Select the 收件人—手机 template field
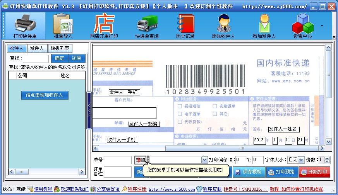Viewport: 338px width, 195px height. click(x=122, y=140)
